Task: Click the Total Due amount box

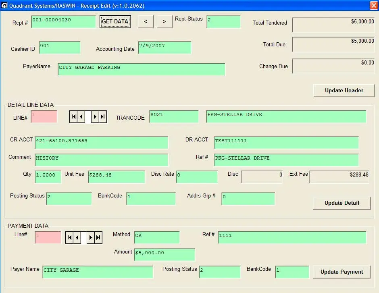Action: coord(333,44)
